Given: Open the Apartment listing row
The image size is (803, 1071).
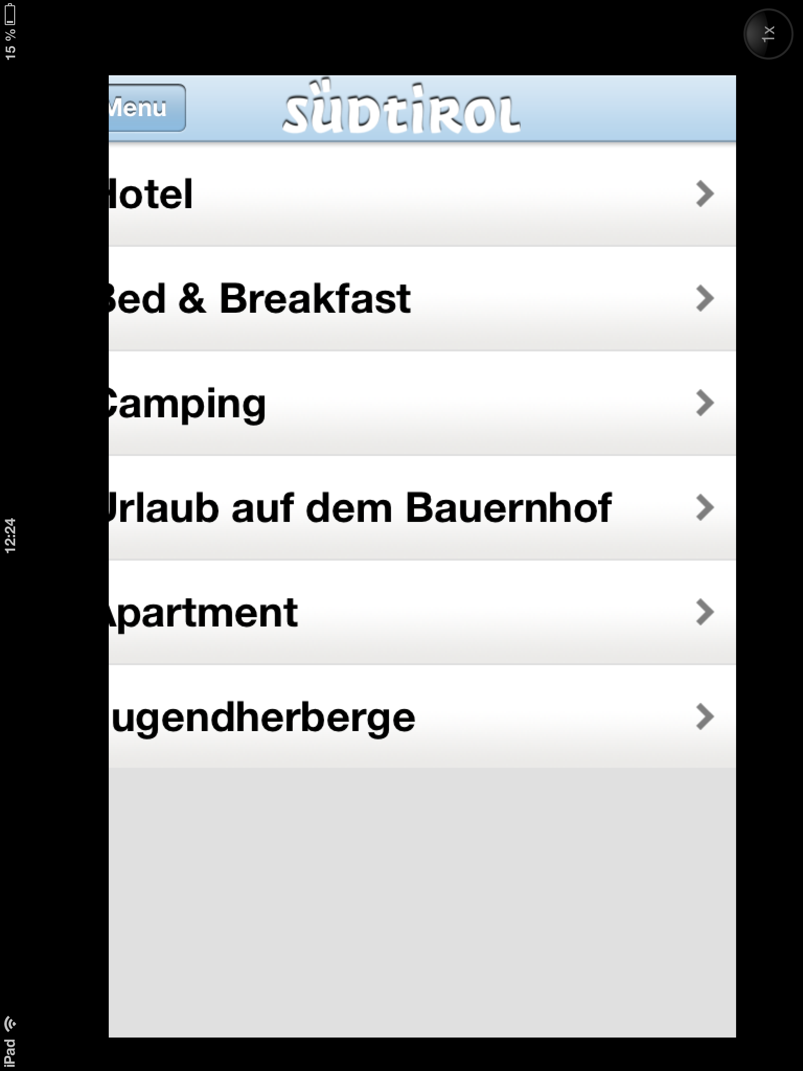Looking at the screenshot, I should point(366,613).
